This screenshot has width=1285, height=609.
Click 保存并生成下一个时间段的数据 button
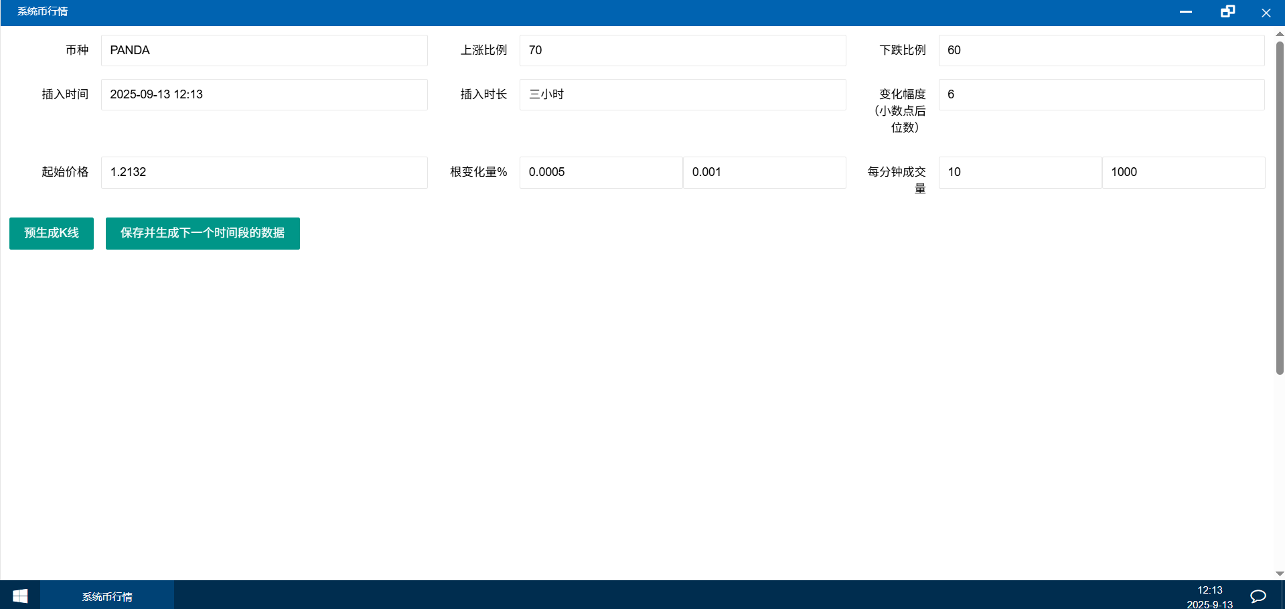202,233
